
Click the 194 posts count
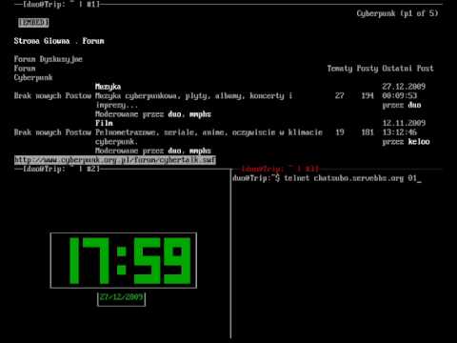coord(368,95)
